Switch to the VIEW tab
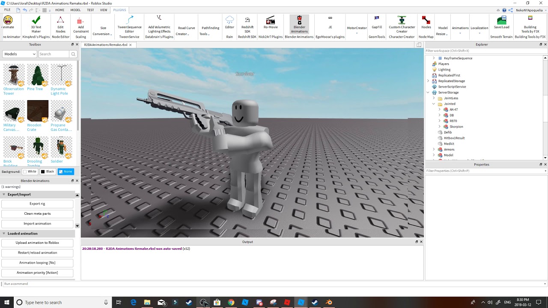 (104, 10)
